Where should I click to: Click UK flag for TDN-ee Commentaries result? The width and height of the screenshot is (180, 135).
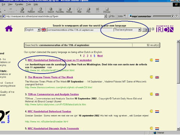157,94
